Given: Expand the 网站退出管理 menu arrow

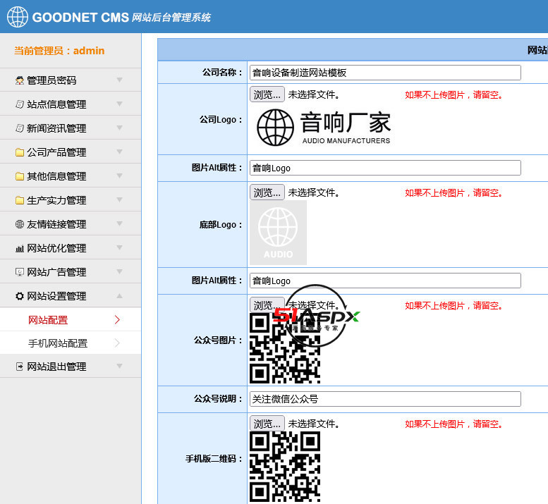Looking at the screenshot, I should click(x=119, y=366).
